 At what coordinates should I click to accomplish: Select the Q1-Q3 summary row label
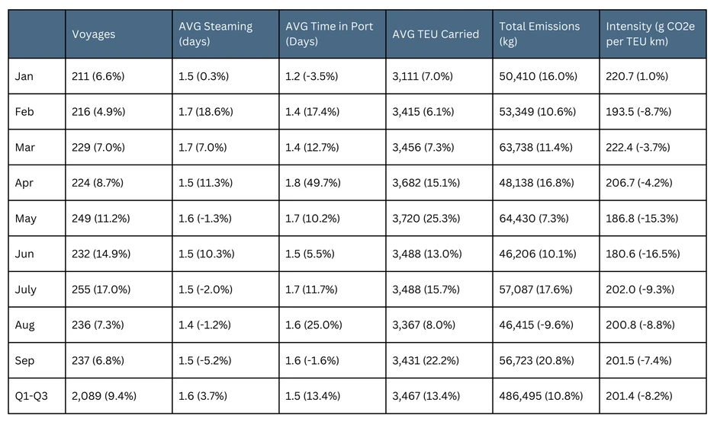point(31,397)
